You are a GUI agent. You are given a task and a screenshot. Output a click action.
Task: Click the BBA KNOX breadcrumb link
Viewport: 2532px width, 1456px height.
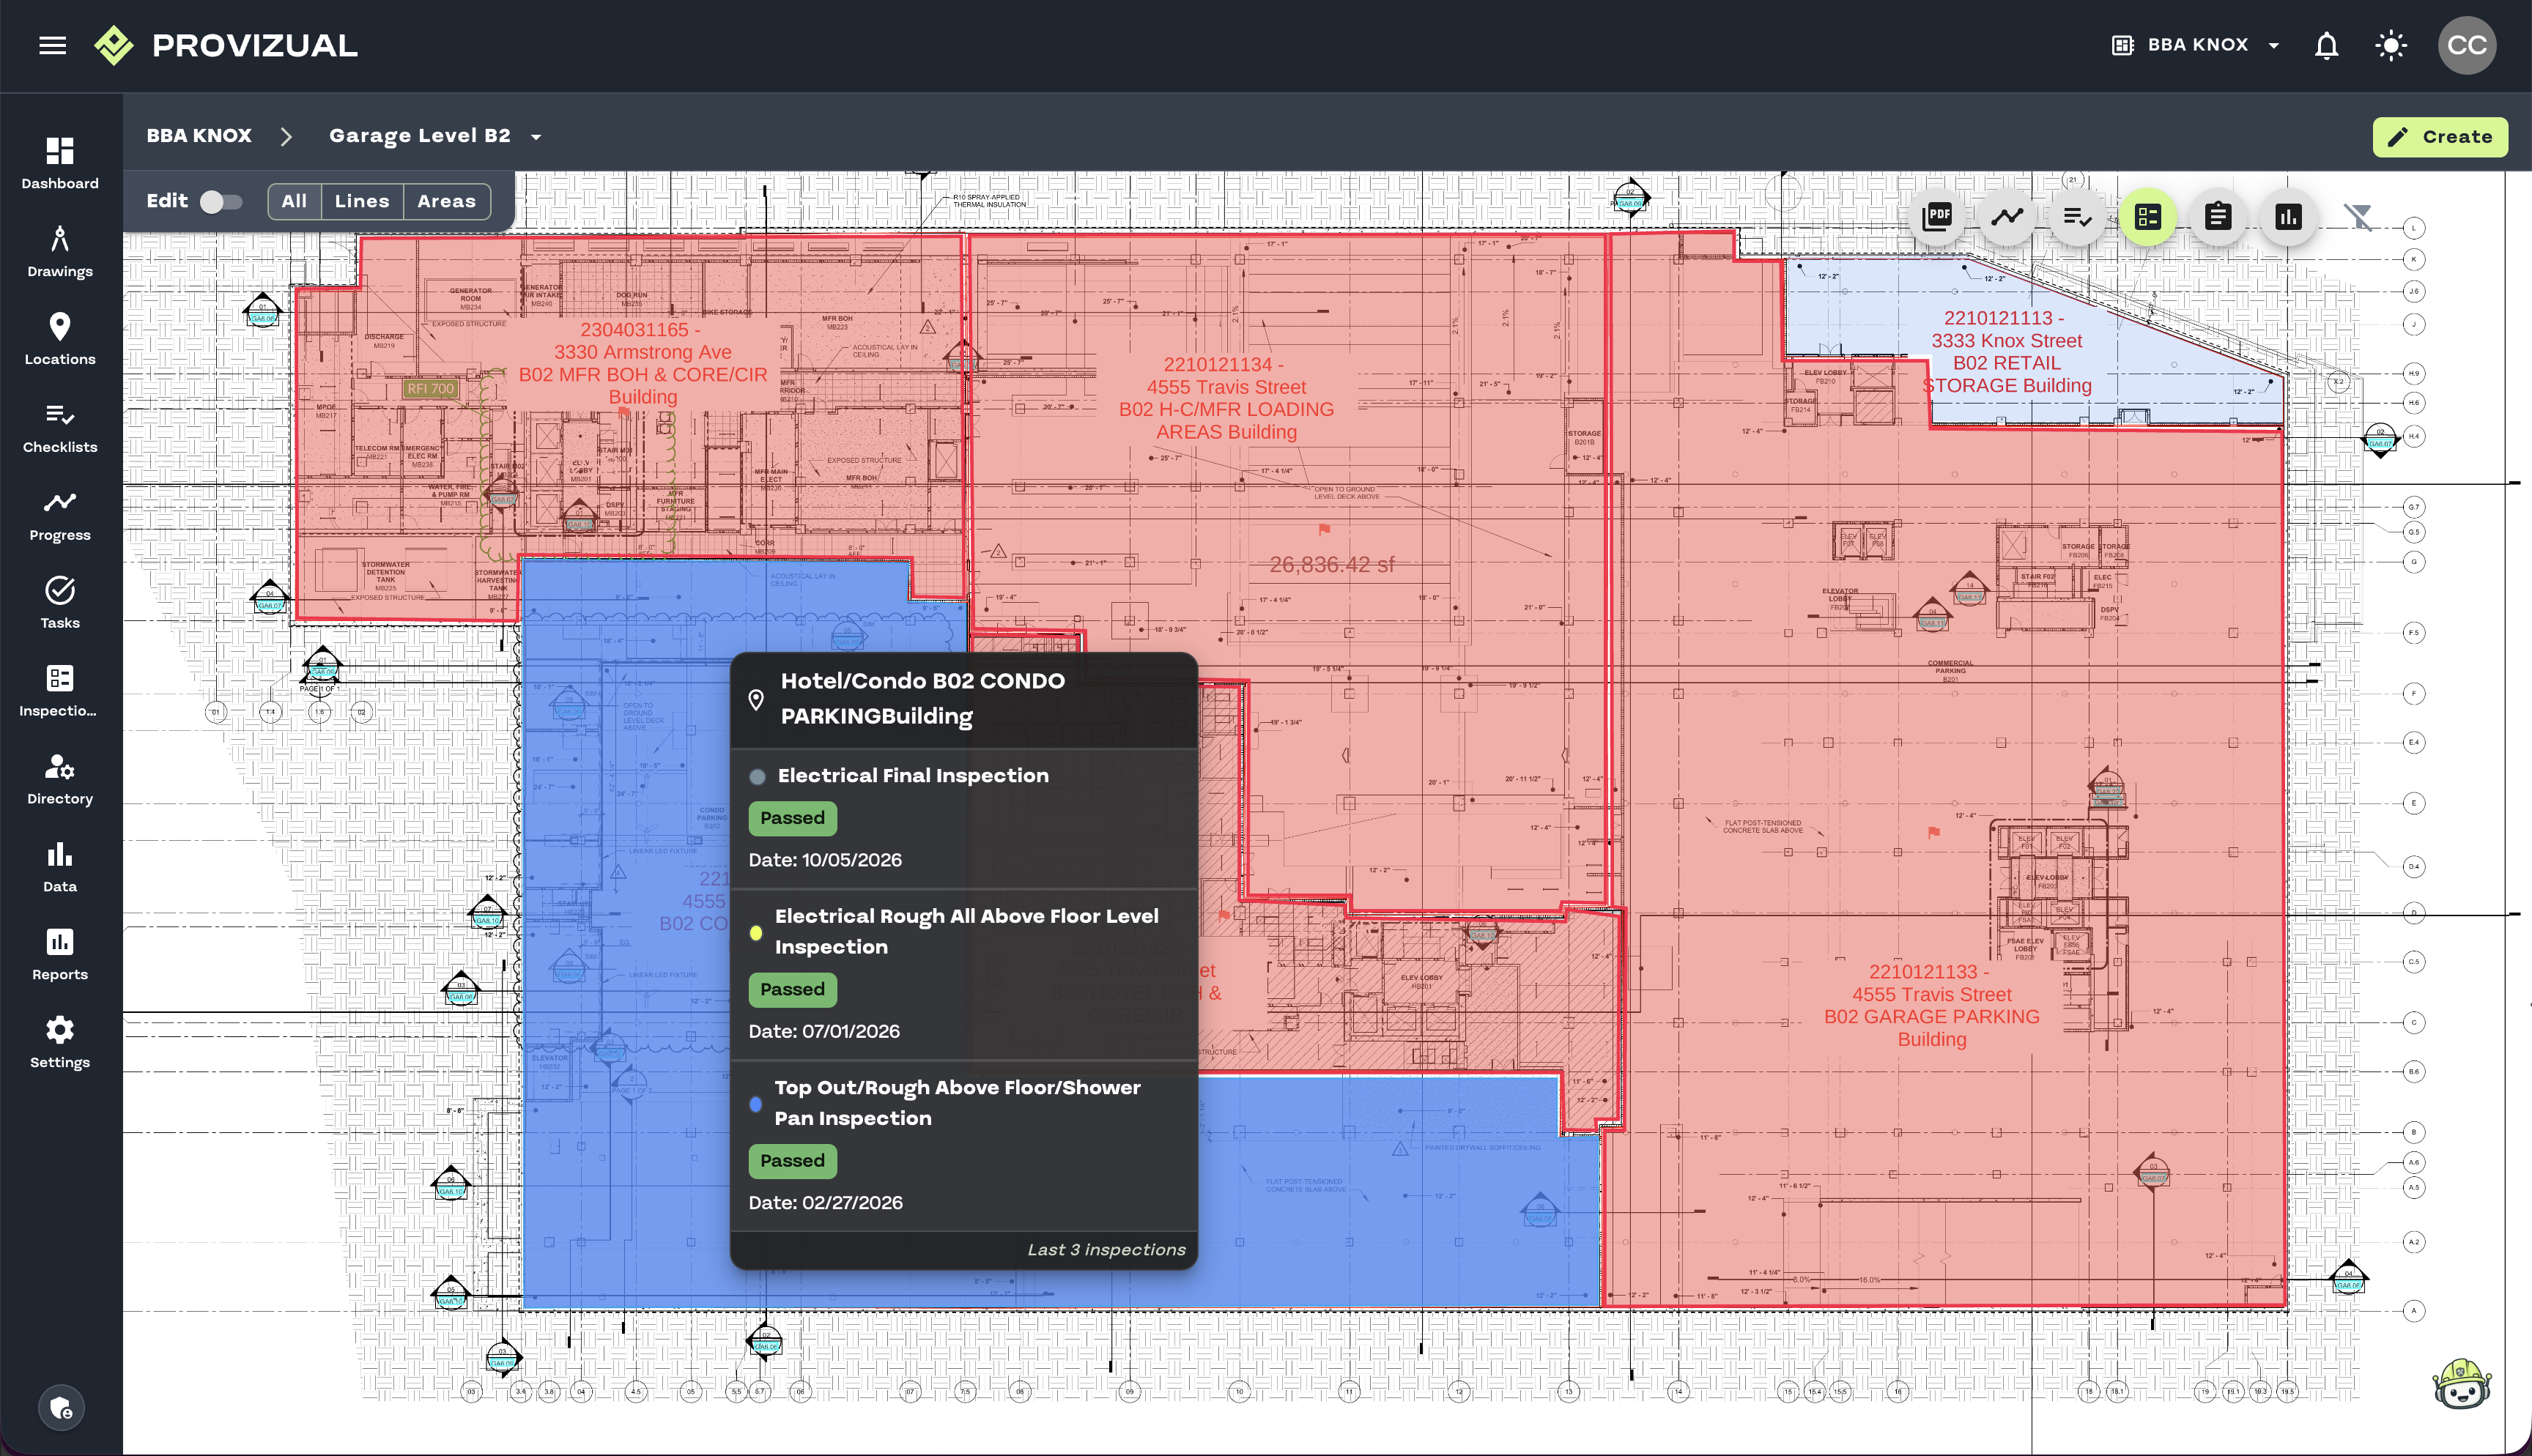click(199, 136)
